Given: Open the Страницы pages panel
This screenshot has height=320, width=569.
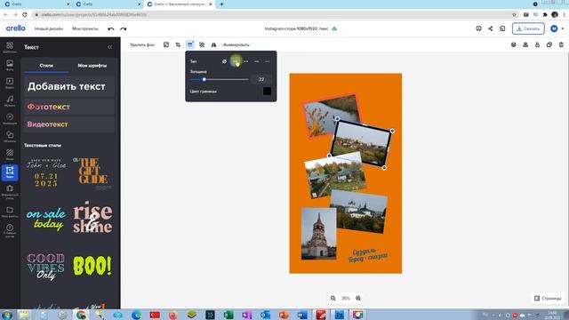Looking at the screenshot, I should (548, 299).
